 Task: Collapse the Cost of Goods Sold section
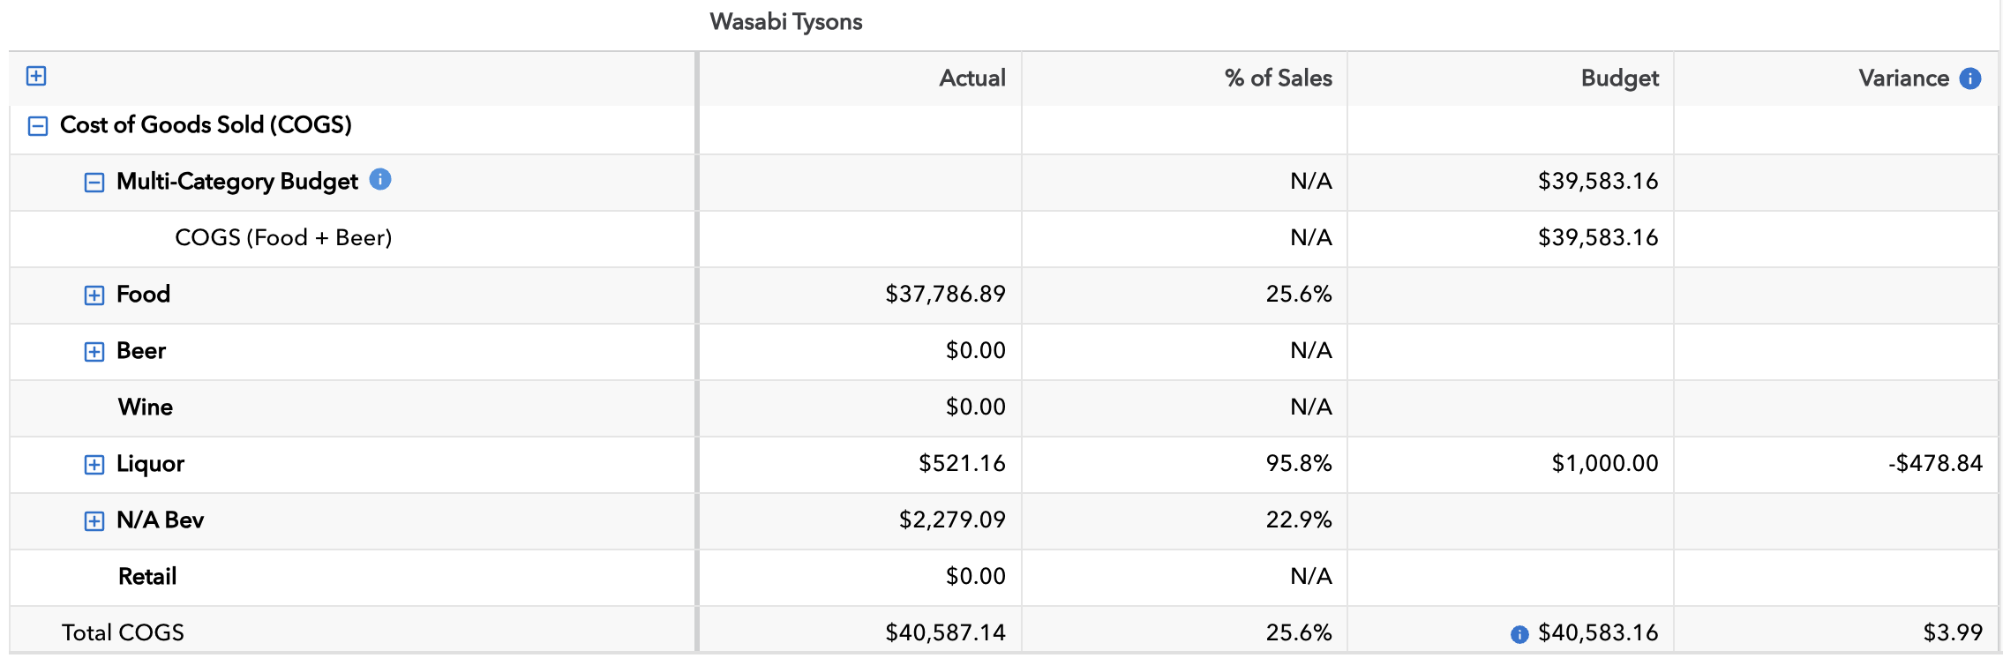tap(38, 126)
